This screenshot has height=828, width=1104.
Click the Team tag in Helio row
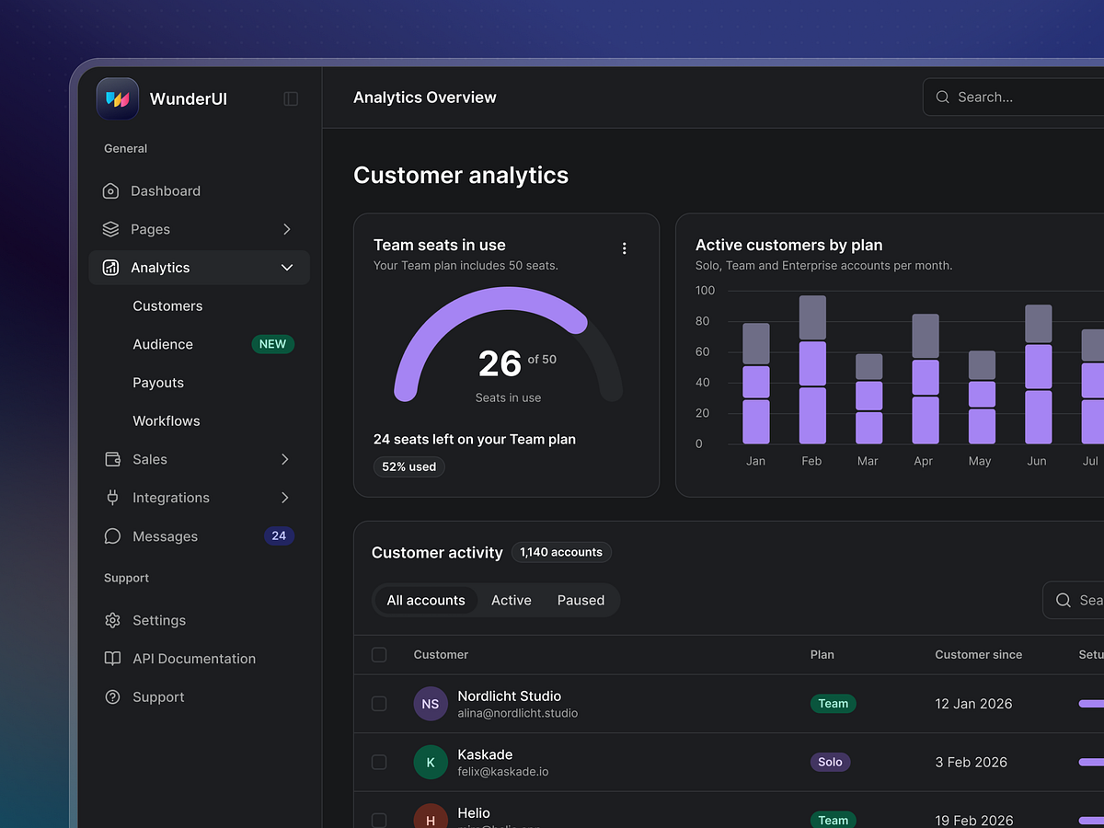point(834,819)
